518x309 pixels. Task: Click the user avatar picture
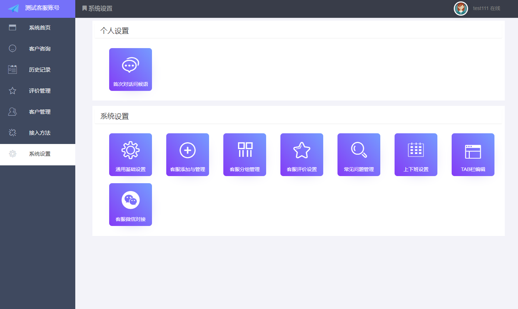tap(461, 9)
